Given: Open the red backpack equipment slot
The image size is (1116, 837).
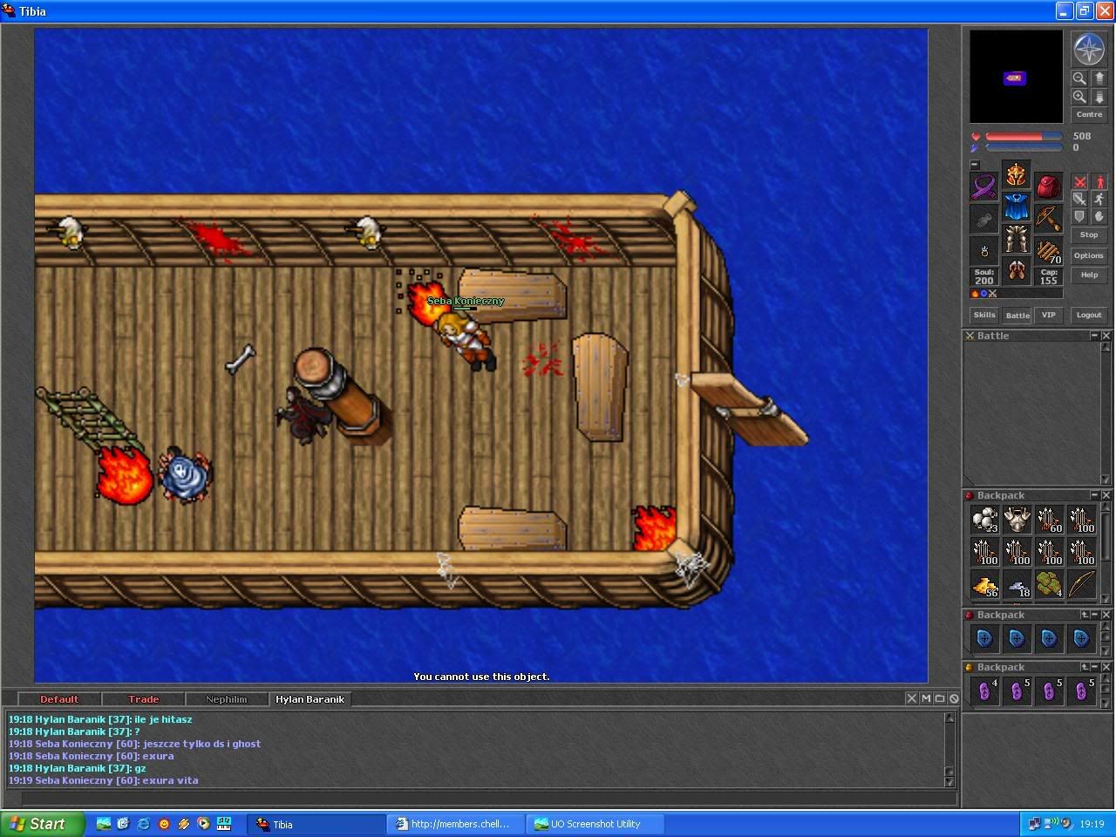Looking at the screenshot, I should (x=1048, y=187).
